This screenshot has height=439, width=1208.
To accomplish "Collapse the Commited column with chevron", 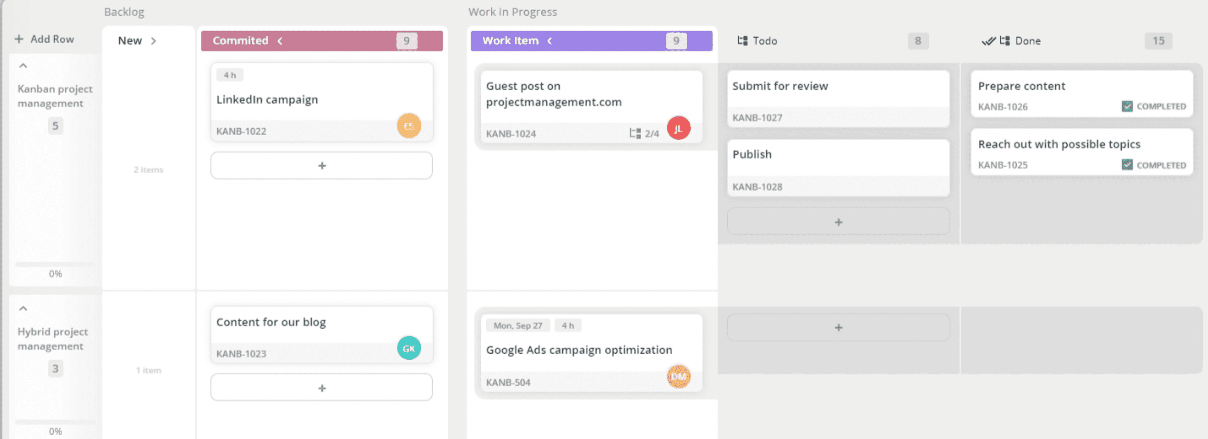I will 280,41.
